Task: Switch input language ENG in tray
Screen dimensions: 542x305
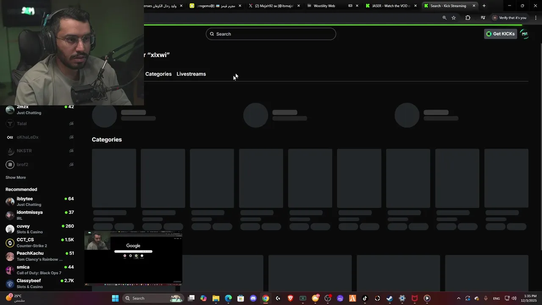Action: pyautogui.click(x=496, y=298)
